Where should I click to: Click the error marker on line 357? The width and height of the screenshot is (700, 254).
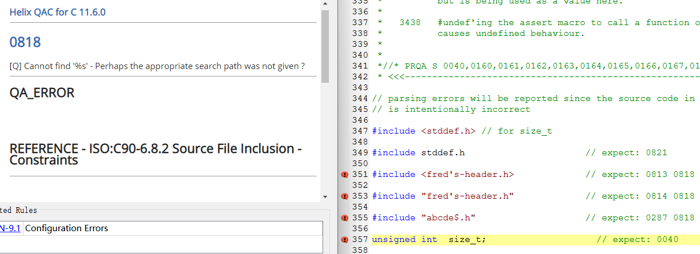point(344,240)
